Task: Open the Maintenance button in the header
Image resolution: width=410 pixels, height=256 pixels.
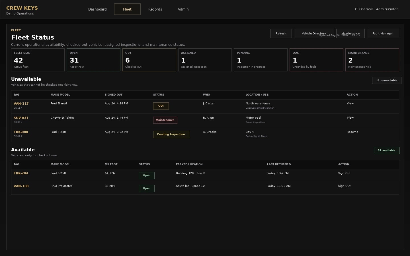Action: click(x=350, y=33)
